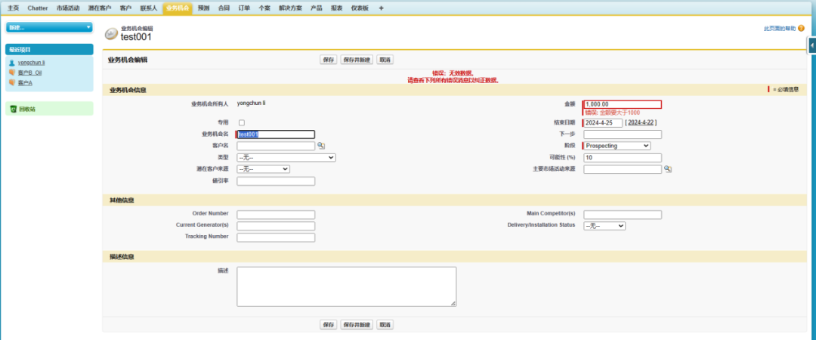
Task: Click the 值引率 input field
Action: point(276,181)
